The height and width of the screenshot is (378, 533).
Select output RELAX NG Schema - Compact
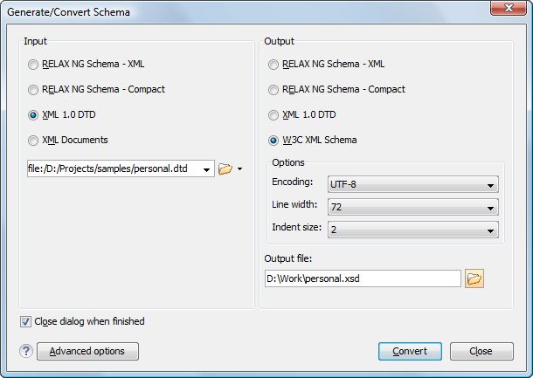[x=274, y=89]
